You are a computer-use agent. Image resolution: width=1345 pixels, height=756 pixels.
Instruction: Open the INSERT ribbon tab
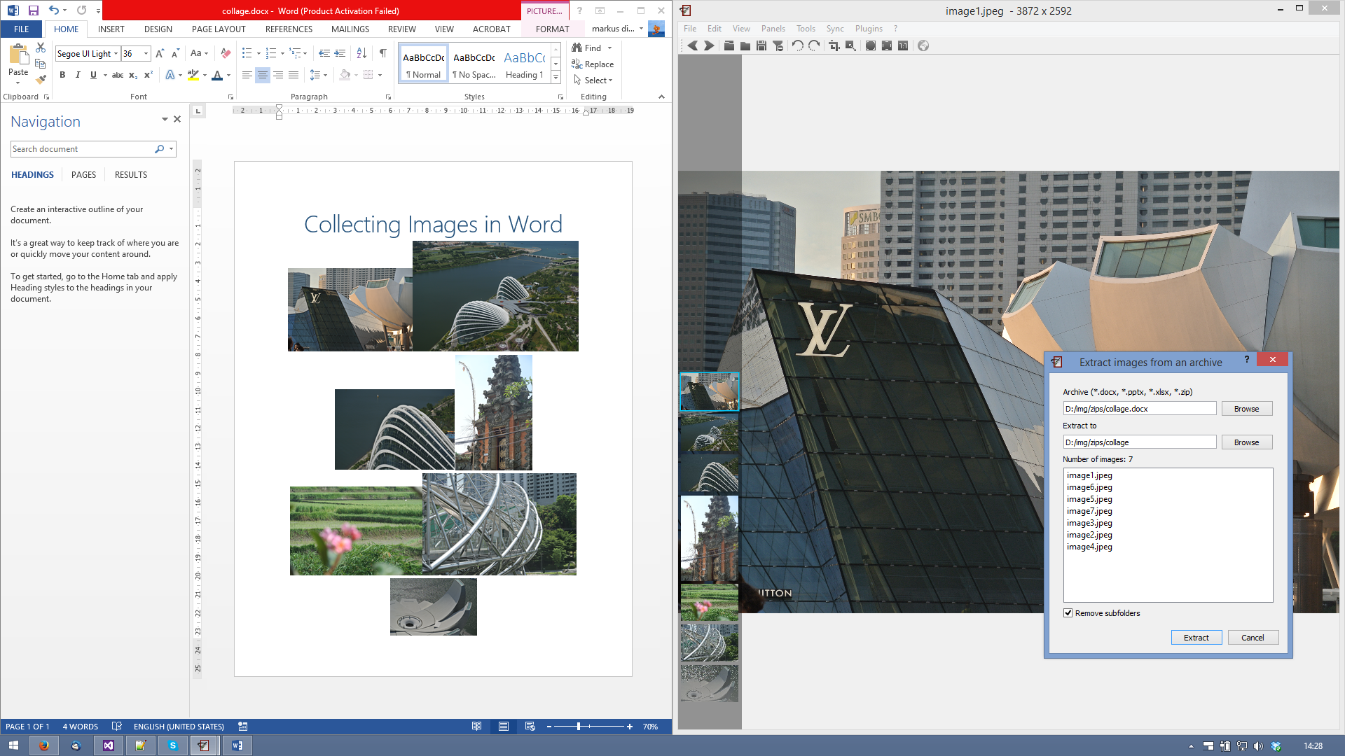111,29
